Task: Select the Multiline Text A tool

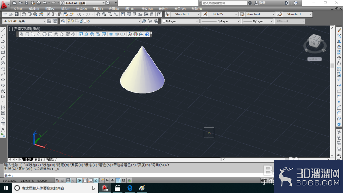Action: 3,130
